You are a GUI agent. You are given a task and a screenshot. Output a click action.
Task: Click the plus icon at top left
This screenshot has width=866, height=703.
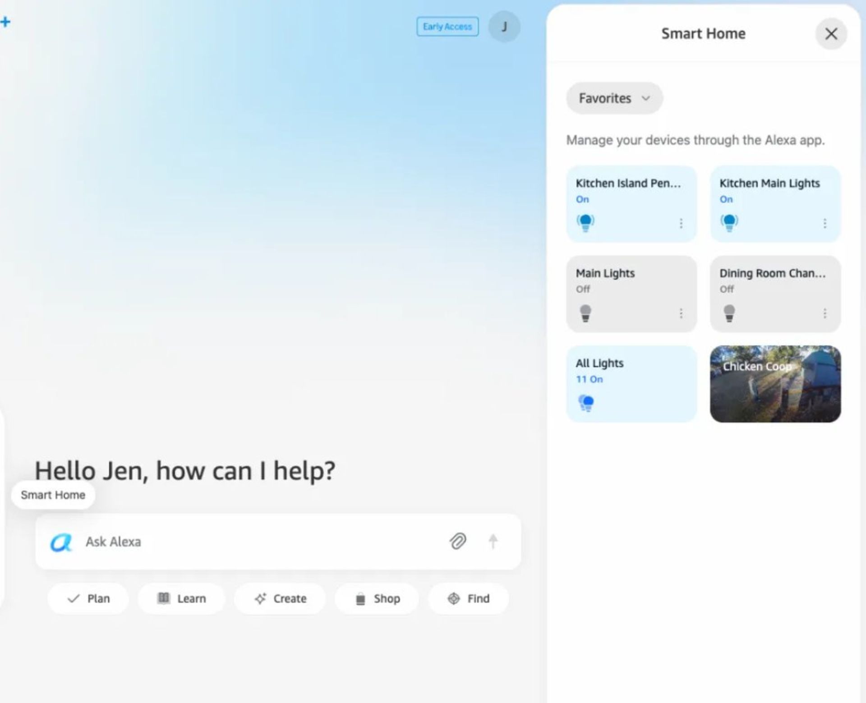tap(5, 22)
